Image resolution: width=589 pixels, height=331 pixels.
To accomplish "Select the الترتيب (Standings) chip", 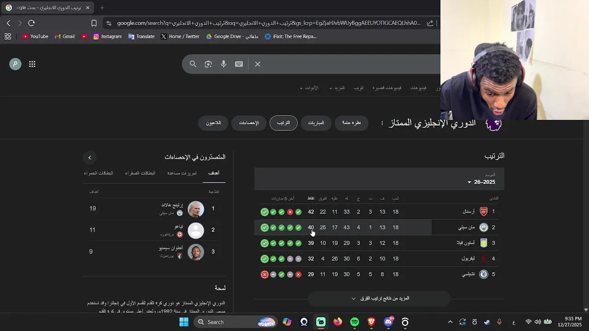I will click(x=283, y=123).
